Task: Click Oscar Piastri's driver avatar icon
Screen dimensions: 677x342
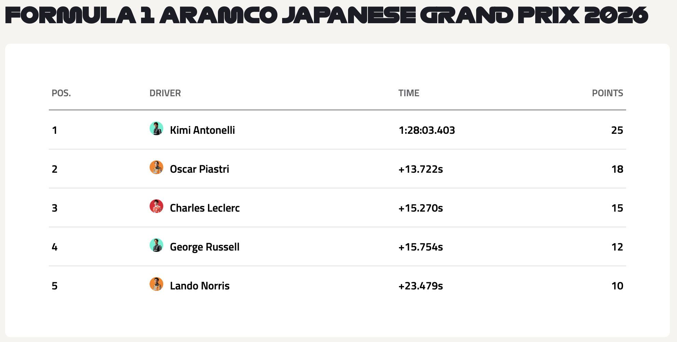Action: [156, 168]
